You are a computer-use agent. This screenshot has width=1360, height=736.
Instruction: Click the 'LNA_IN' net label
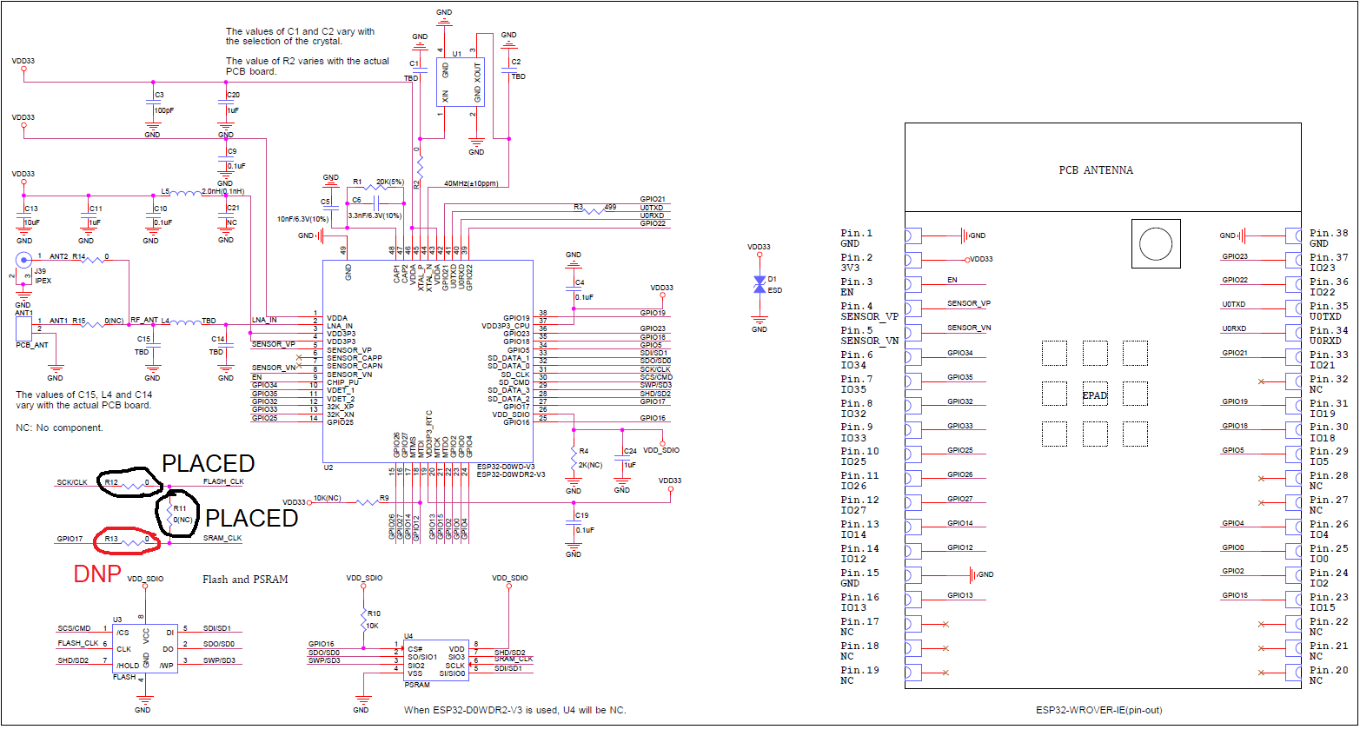point(264,321)
